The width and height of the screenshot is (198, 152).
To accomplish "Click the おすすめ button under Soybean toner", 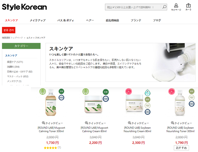I will click(x=181, y=148).
